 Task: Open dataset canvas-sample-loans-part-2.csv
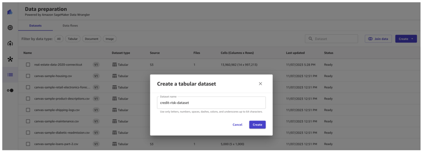pos(56,144)
